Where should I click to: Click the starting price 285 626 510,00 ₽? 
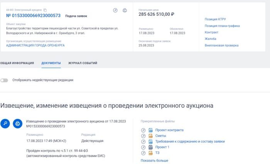(156, 14)
